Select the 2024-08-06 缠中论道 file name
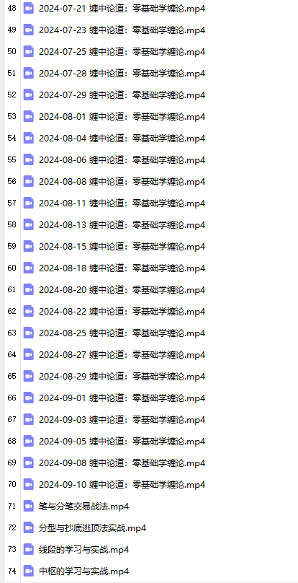298x583 pixels. (122, 160)
